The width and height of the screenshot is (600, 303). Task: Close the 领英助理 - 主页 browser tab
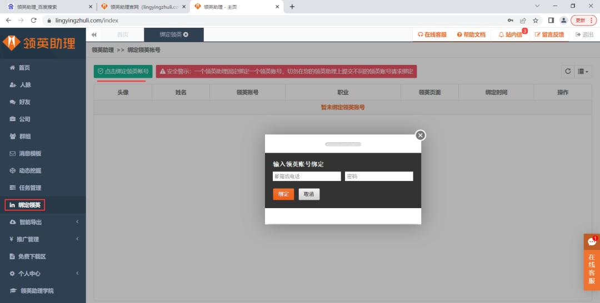tap(277, 7)
